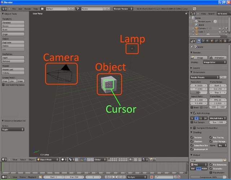This screenshot has height=180, width=231.
Task: Delete the Default screen layout with X
Action: (x=73, y=9)
